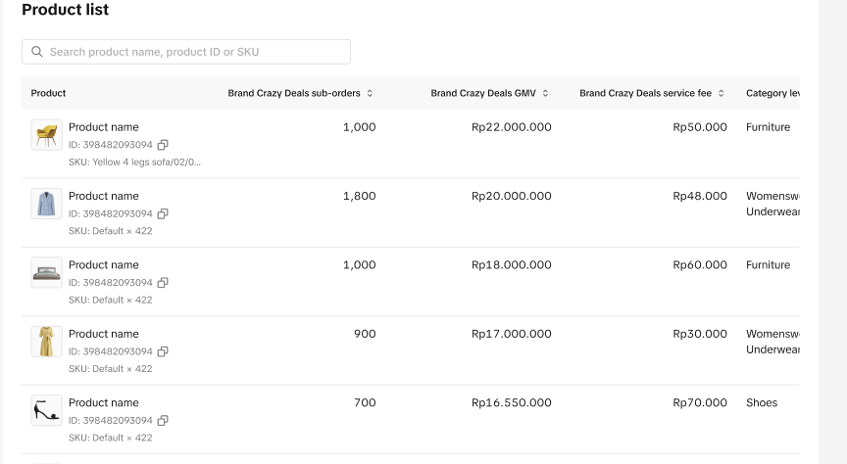Focus the product search input field
The height and width of the screenshot is (464, 847).
(x=196, y=52)
